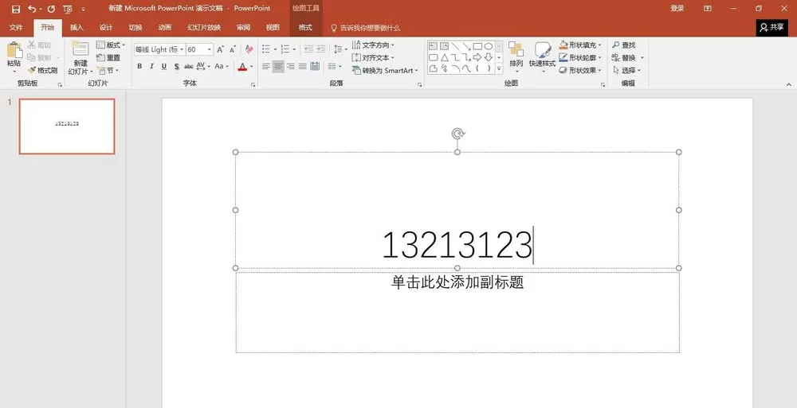Screen dimensions: 797x408
Task: Align text left
Action: (x=266, y=67)
